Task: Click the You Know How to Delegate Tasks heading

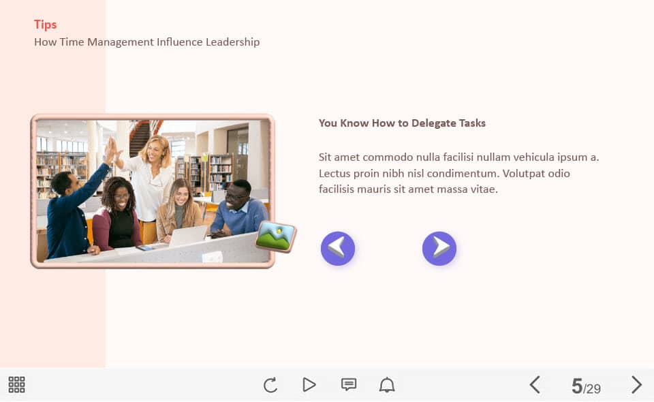Action: (x=402, y=123)
